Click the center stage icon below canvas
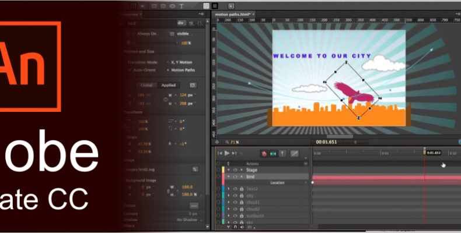 (x=217, y=142)
